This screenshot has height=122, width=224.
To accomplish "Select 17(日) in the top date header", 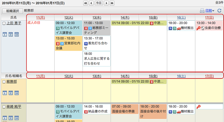I will click(209, 17).
